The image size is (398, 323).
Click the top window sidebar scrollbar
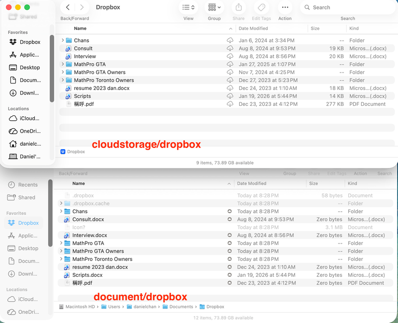pos(52,69)
